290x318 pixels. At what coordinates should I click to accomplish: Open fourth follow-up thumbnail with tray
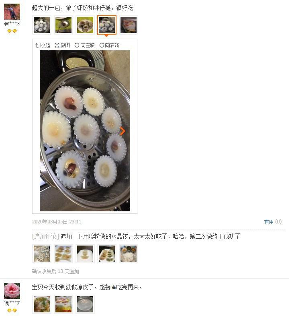tap(107, 254)
